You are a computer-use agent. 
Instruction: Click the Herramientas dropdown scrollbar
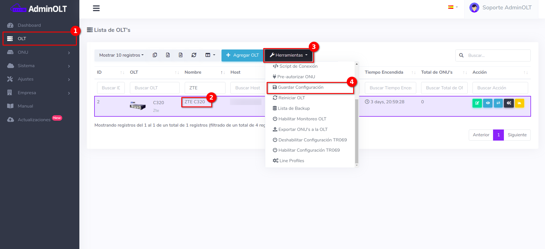357,131
